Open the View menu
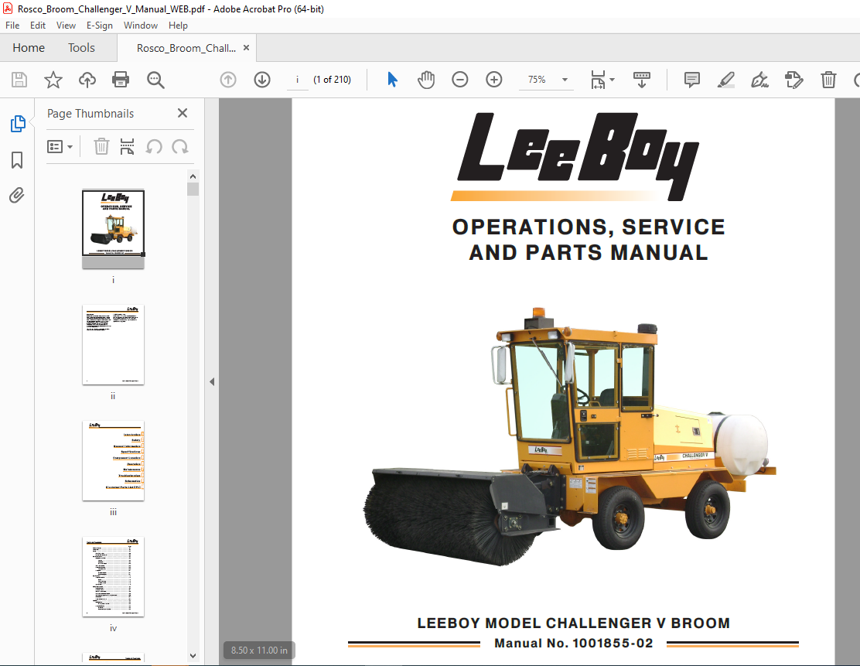Image resolution: width=860 pixels, height=666 pixels. (x=66, y=26)
